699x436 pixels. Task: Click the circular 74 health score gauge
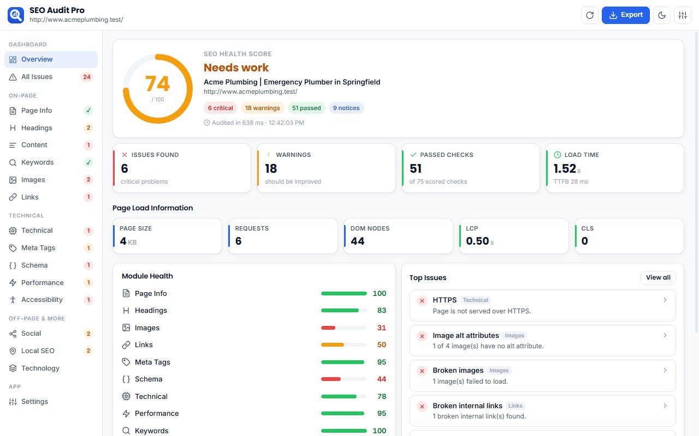158,88
